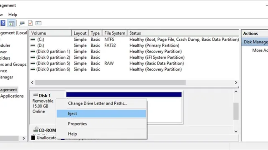Click drive icon for Disk 0 partition 2
The width and height of the screenshot is (268, 150).
33,57
